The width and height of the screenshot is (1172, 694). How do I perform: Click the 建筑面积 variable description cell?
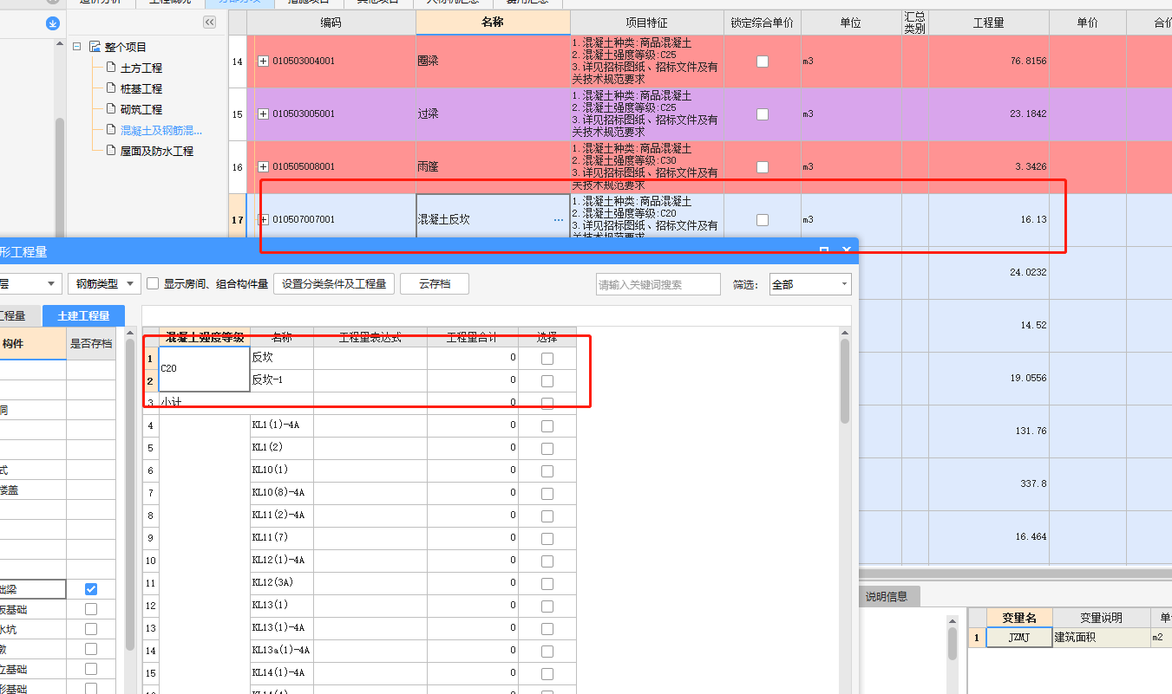[1100, 638]
